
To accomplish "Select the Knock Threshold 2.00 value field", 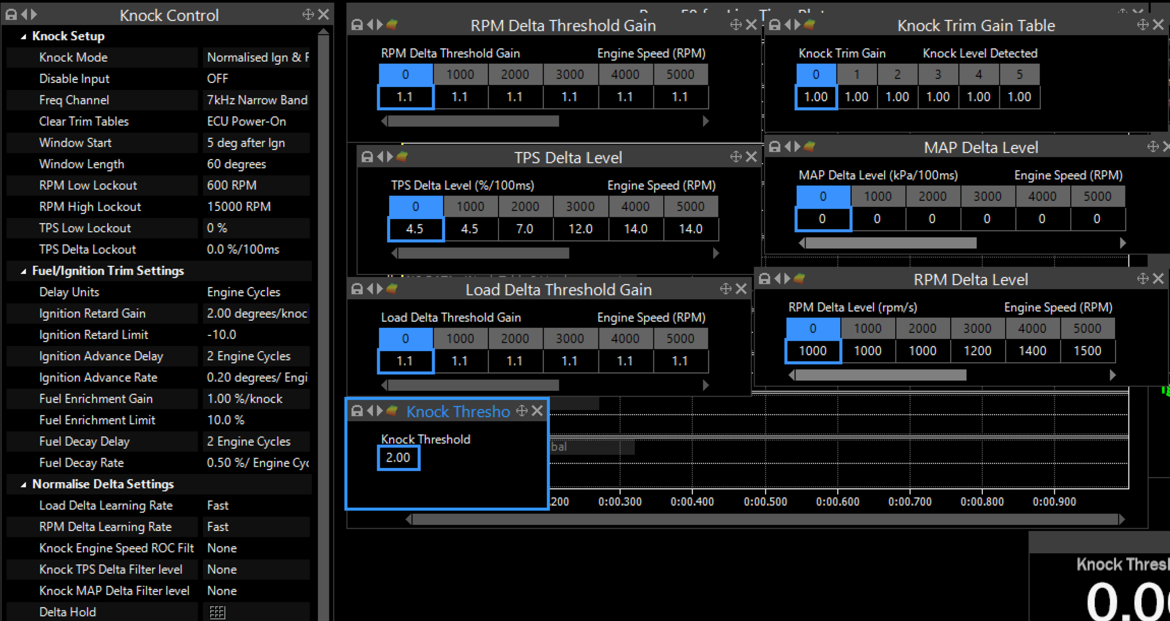I will (398, 458).
